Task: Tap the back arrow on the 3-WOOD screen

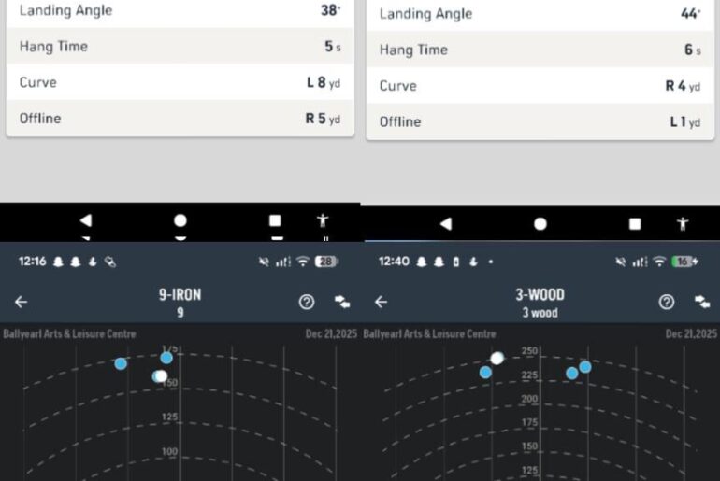Action: point(381,302)
